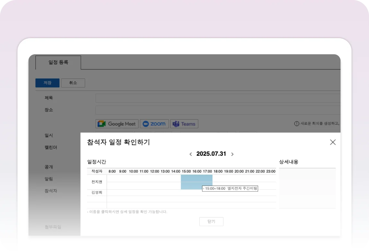Close the 참석자 일정 확인하기 dialog with X
This screenshot has width=369, height=252.
332,142
